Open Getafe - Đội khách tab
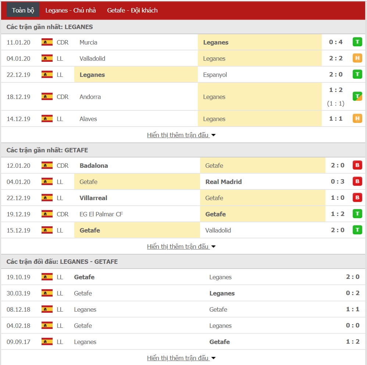 [x=132, y=10]
